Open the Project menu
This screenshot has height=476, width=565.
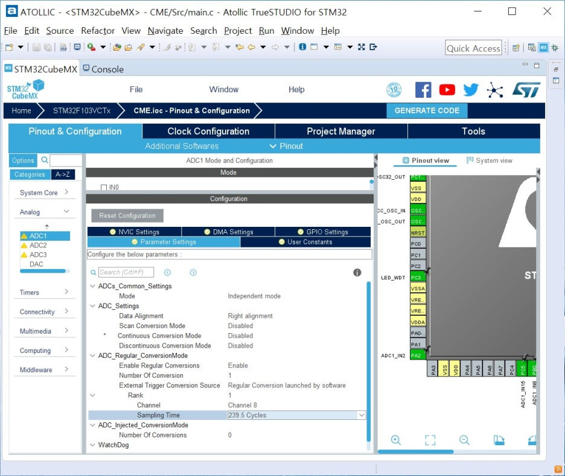238,31
